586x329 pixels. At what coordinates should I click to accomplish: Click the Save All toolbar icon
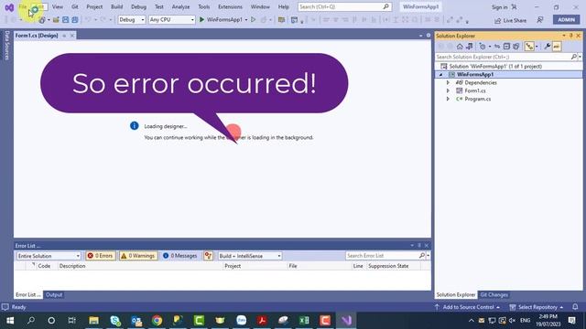click(x=75, y=20)
